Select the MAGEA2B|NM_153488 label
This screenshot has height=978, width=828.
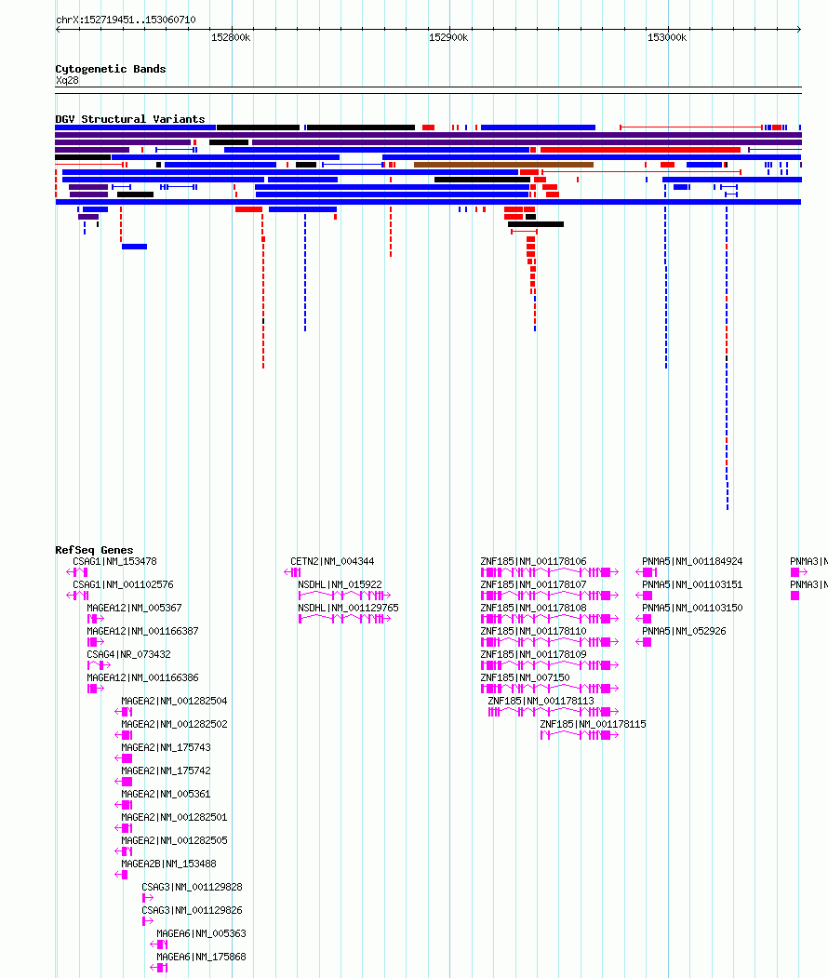coord(169,864)
